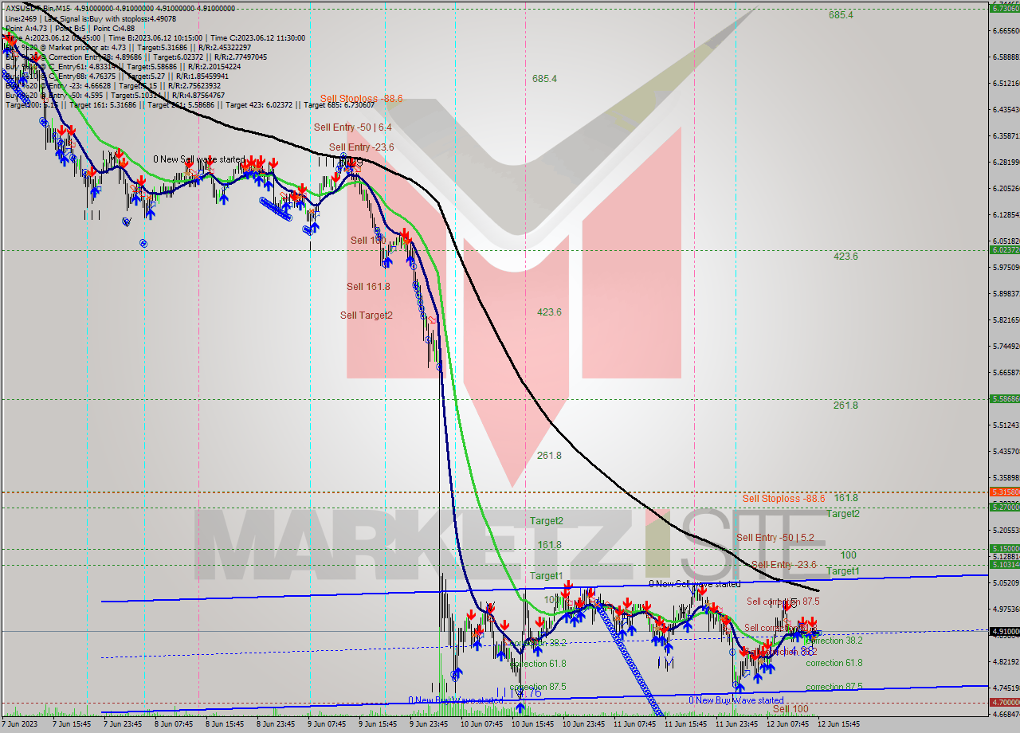Click the '12 Jun 15:45' time label
This screenshot has height=733, width=1020.
839,724
